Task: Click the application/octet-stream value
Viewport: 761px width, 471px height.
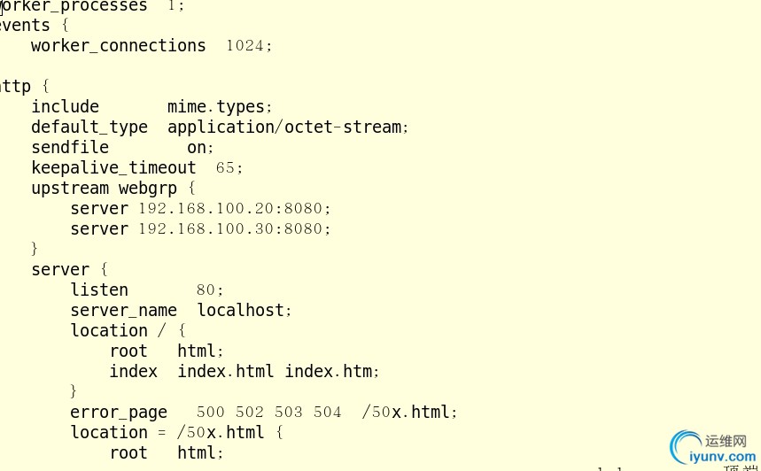Action: point(284,127)
